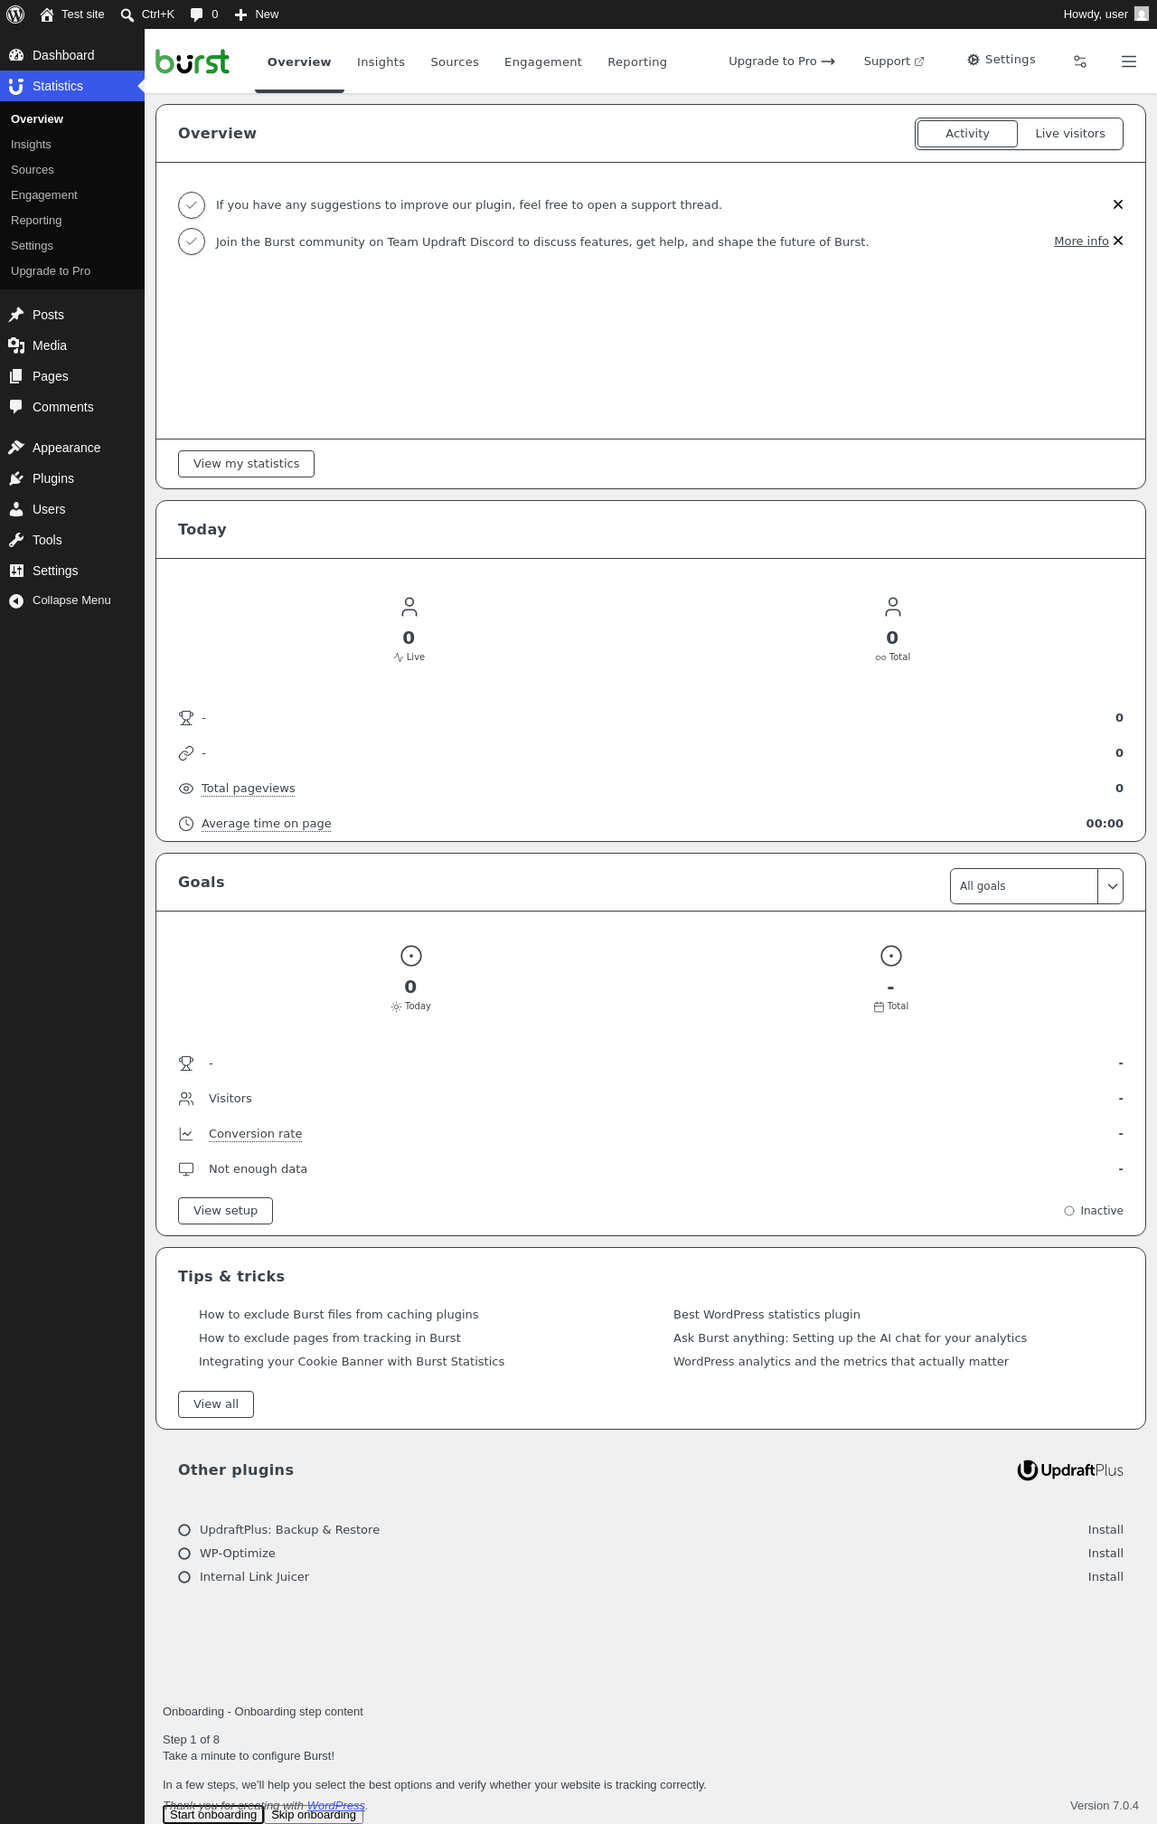The height and width of the screenshot is (1824, 1157).
Task: Click the Average time on page label
Action: [267, 824]
